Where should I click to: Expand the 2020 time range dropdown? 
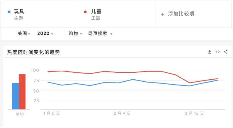pos(45,34)
